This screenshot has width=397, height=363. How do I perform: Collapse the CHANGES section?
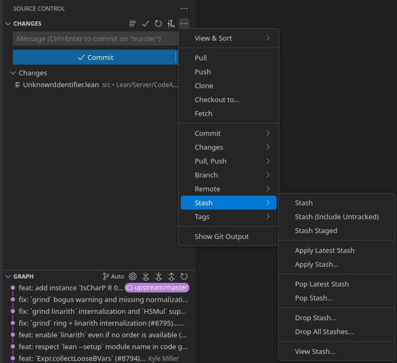pos(8,24)
